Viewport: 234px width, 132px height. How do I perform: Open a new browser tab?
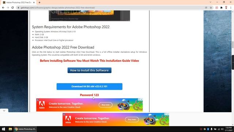(39, 3)
